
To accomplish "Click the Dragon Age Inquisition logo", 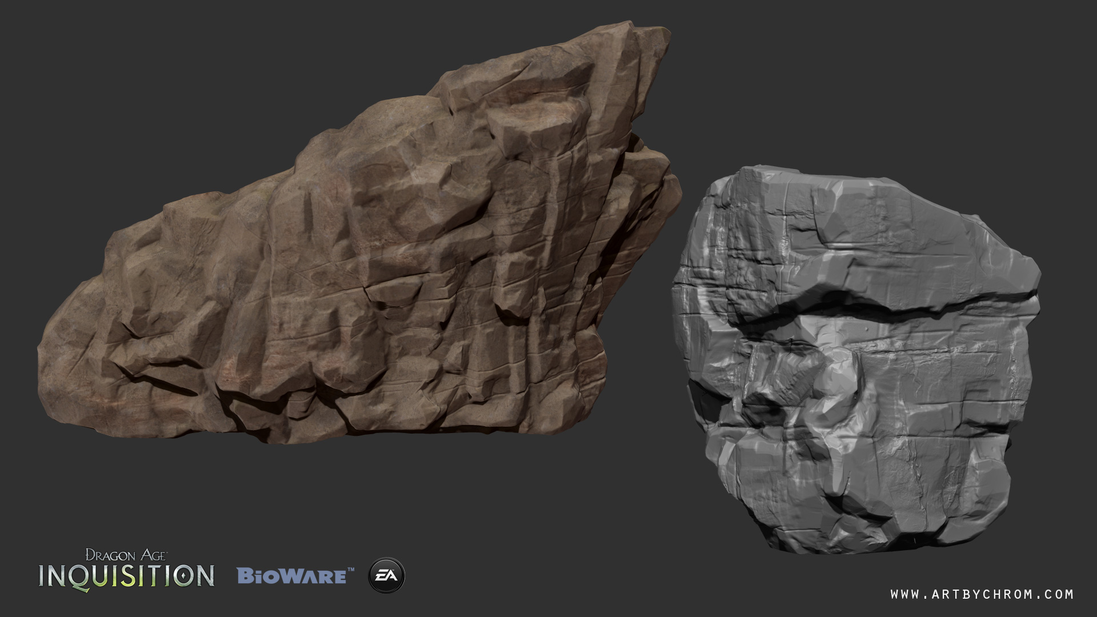I will (126, 572).
